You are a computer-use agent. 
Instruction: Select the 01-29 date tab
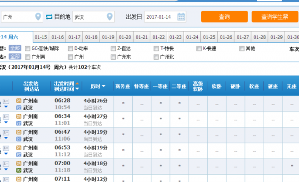pyautogui.click(x=276, y=37)
